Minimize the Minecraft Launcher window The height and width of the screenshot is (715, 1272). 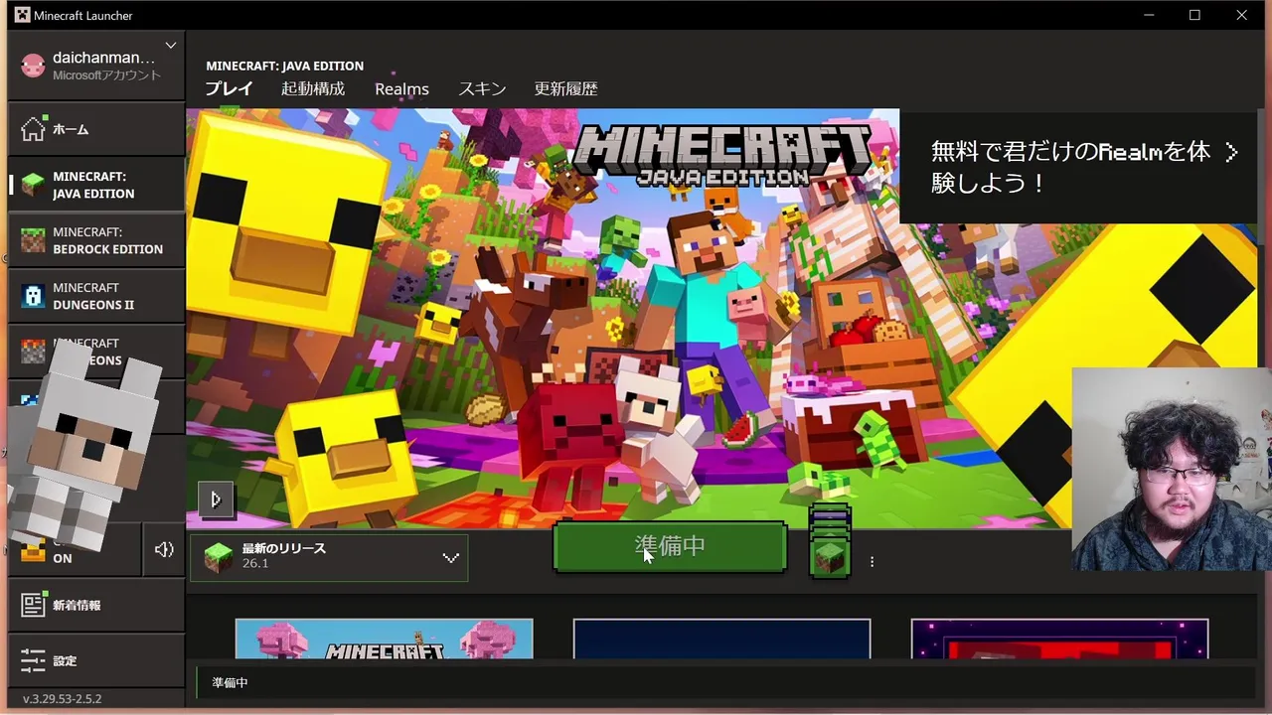[x=1149, y=15]
